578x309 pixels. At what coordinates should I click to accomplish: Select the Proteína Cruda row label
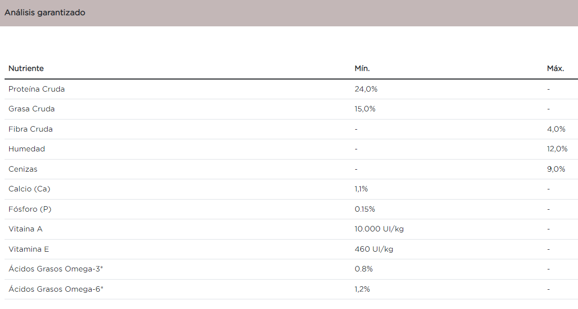click(x=36, y=89)
